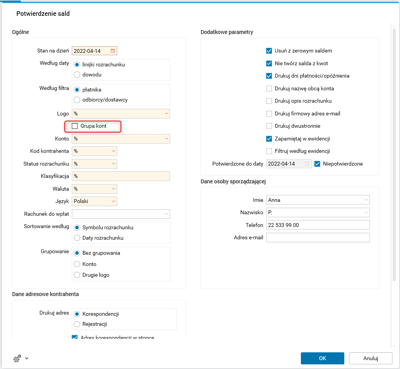
Task: Select Daty rozrachunku sorting option
Action: [77, 238]
